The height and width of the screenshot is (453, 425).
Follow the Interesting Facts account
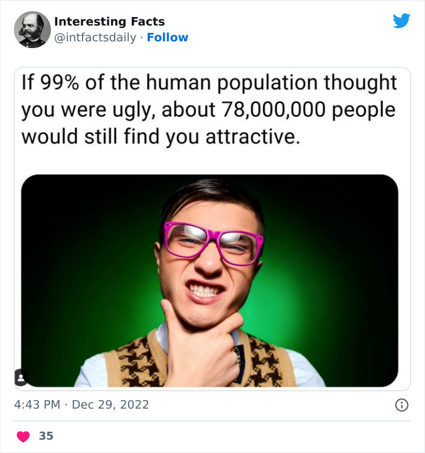click(x=168, y=38)
